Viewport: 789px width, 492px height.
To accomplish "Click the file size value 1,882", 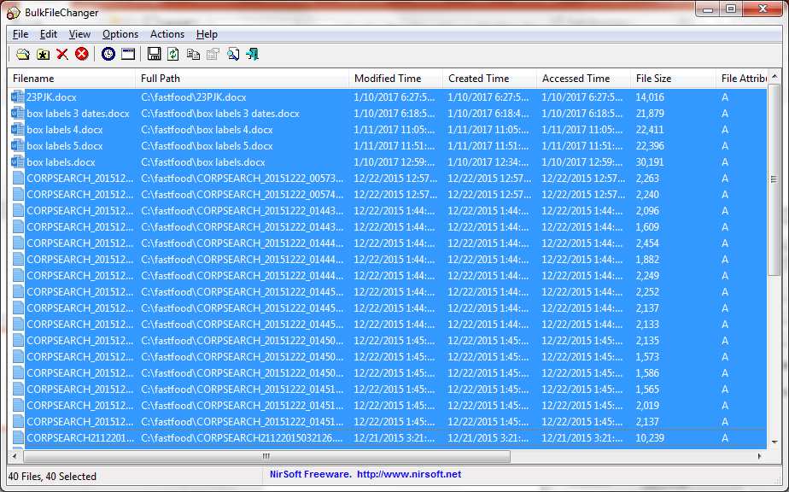I will pyautogui.click(x=647, y=260).
